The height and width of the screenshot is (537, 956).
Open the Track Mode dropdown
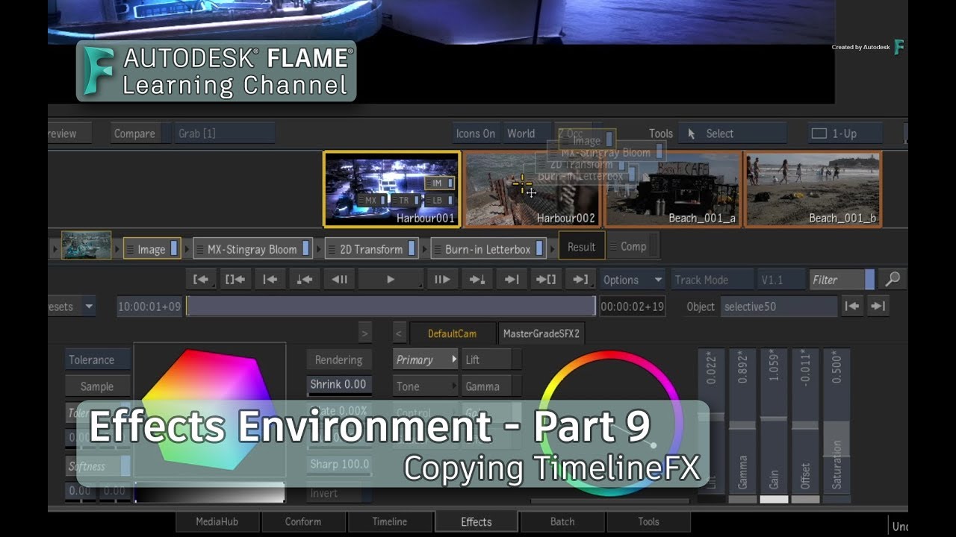(712, 280)
